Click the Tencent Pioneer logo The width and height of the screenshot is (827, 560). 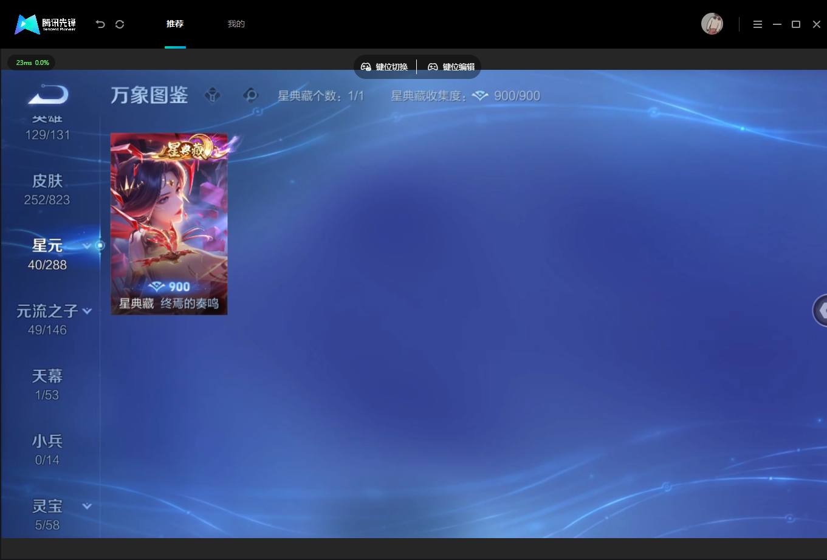46,24
